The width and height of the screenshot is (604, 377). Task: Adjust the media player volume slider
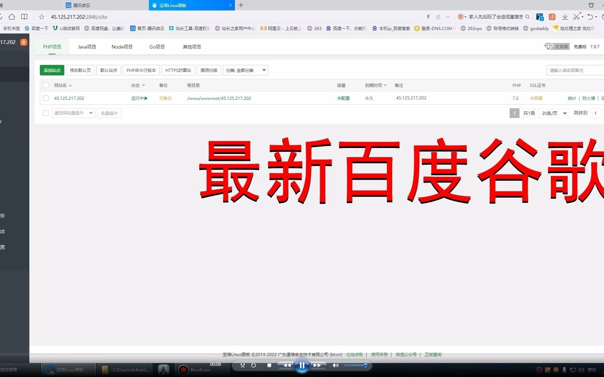point(355,365)
